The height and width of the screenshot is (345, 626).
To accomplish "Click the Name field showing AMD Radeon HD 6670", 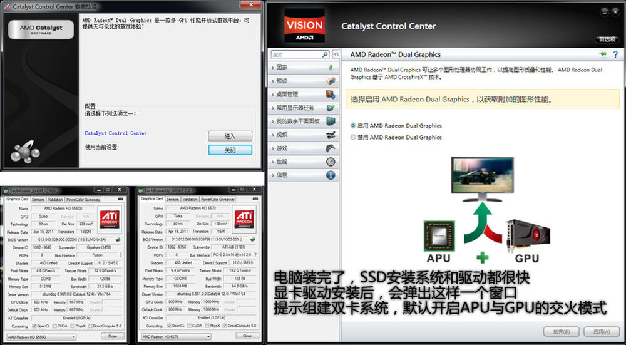I will (198, 208).
